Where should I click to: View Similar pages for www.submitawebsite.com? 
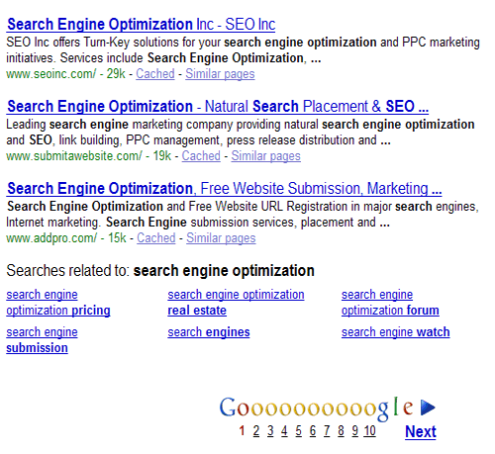265,156
